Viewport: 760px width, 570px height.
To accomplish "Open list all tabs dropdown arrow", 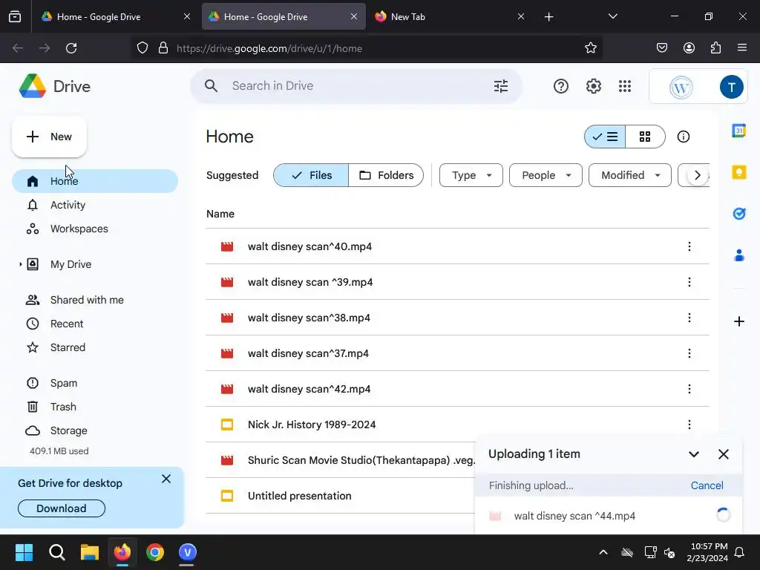I will tap(612, 16).
